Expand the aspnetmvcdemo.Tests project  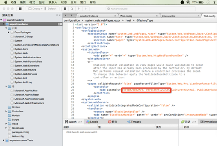click(4, 141)
